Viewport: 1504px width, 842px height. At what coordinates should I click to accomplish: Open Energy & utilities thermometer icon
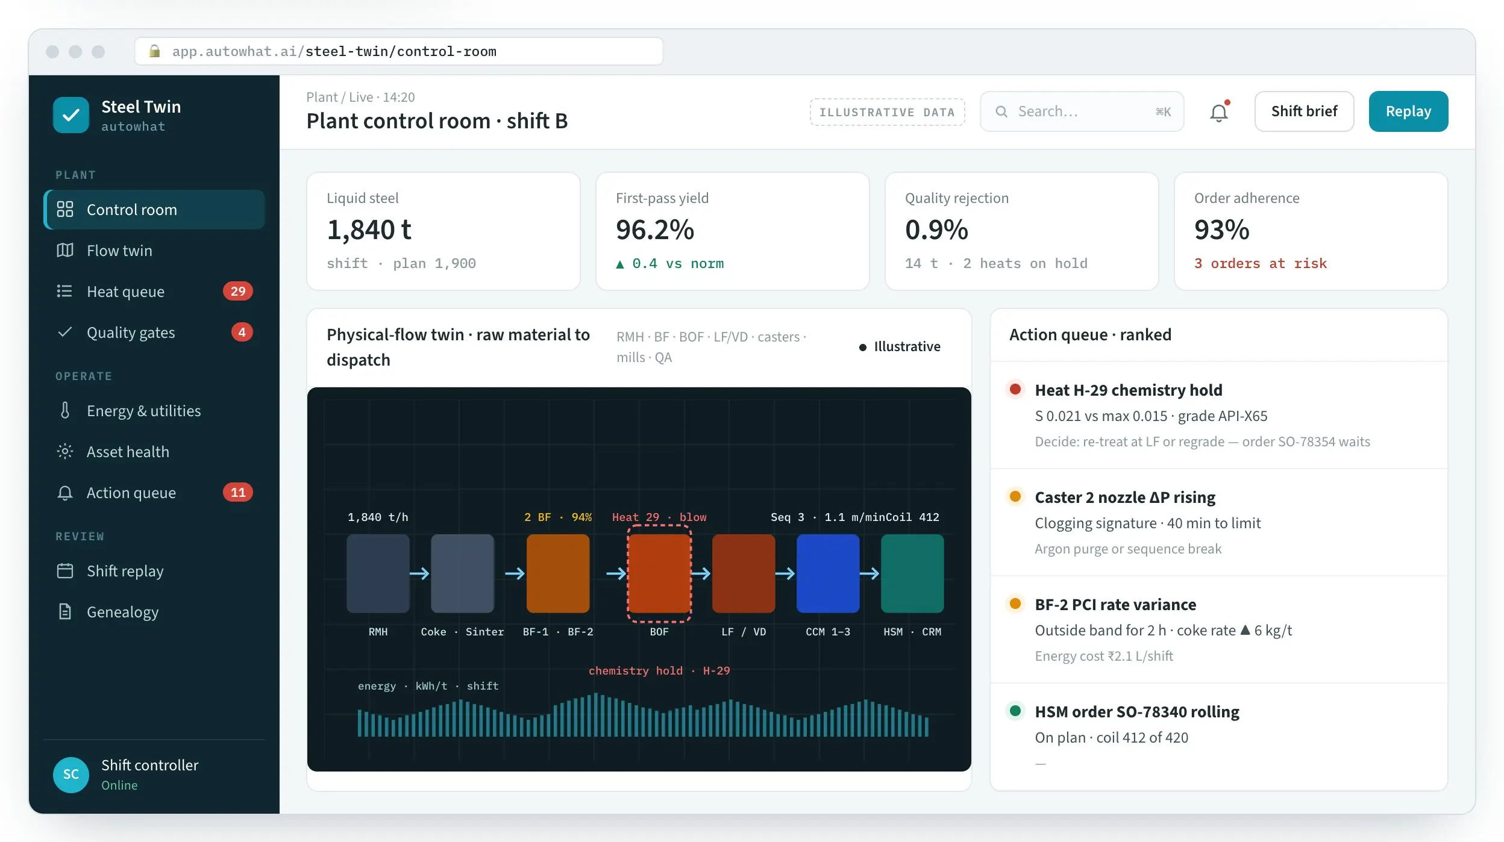(65, 410)
